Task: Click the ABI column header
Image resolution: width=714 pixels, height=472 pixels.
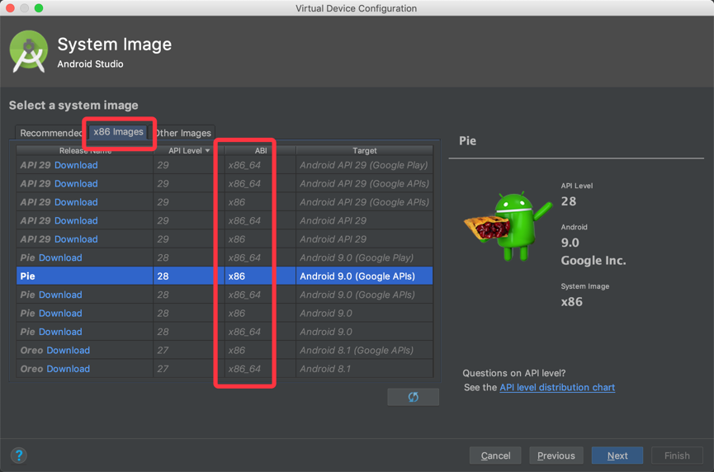Action: coord(261,151)
